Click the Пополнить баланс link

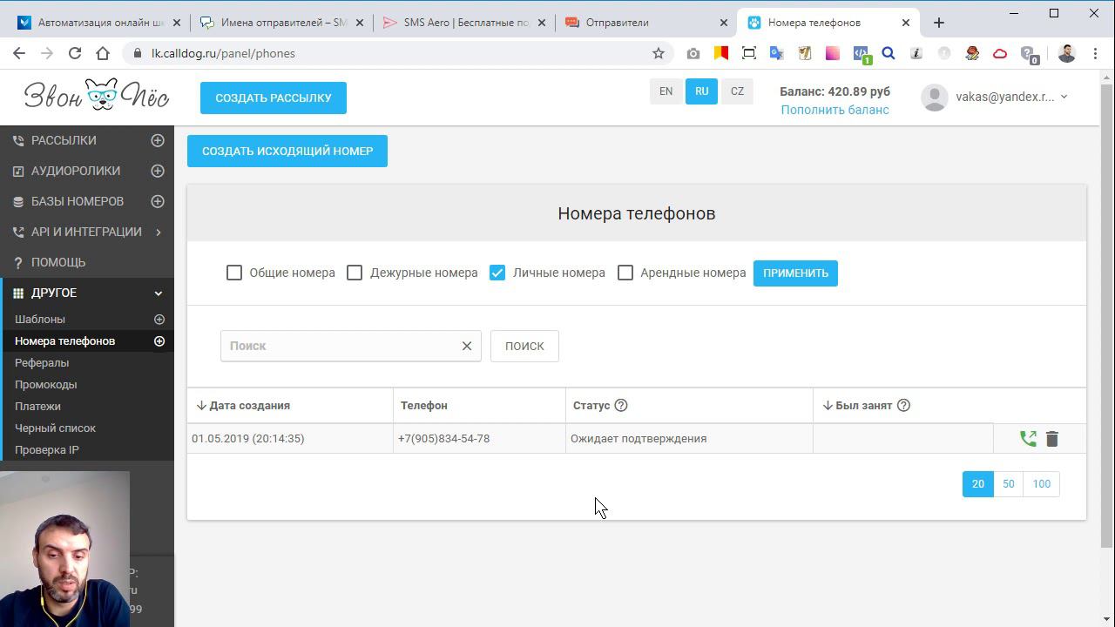pos(835,110)
